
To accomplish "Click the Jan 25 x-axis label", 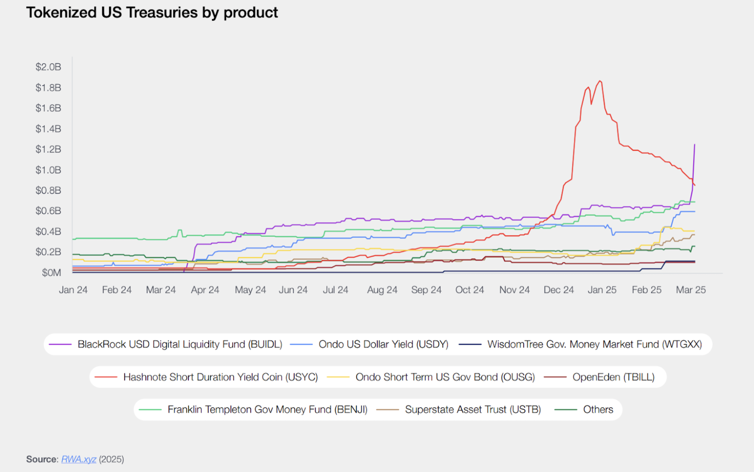I will tap(602, 290).
